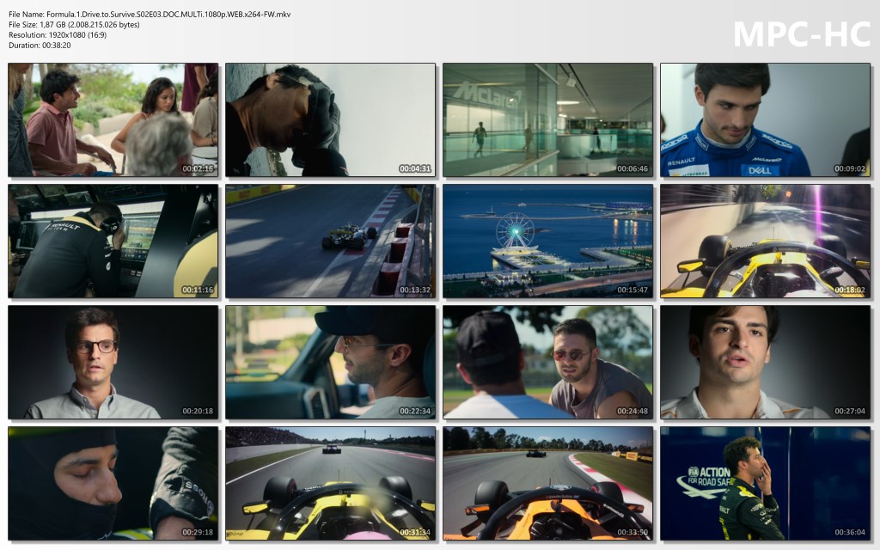Open the Renault pit wall frame at 00:11:16
Viewport: 880px width, 550px height.
(113, 241)
